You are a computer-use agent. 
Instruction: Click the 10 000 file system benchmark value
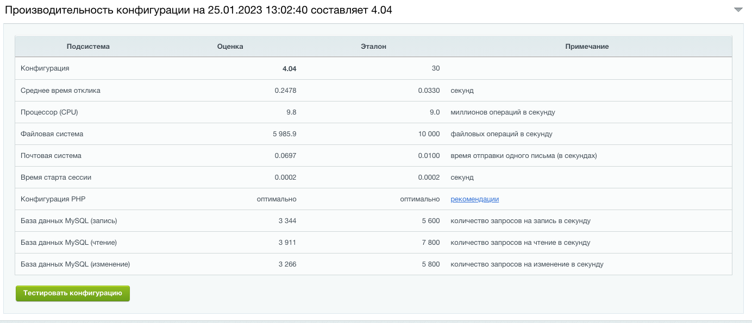(429, 134)
